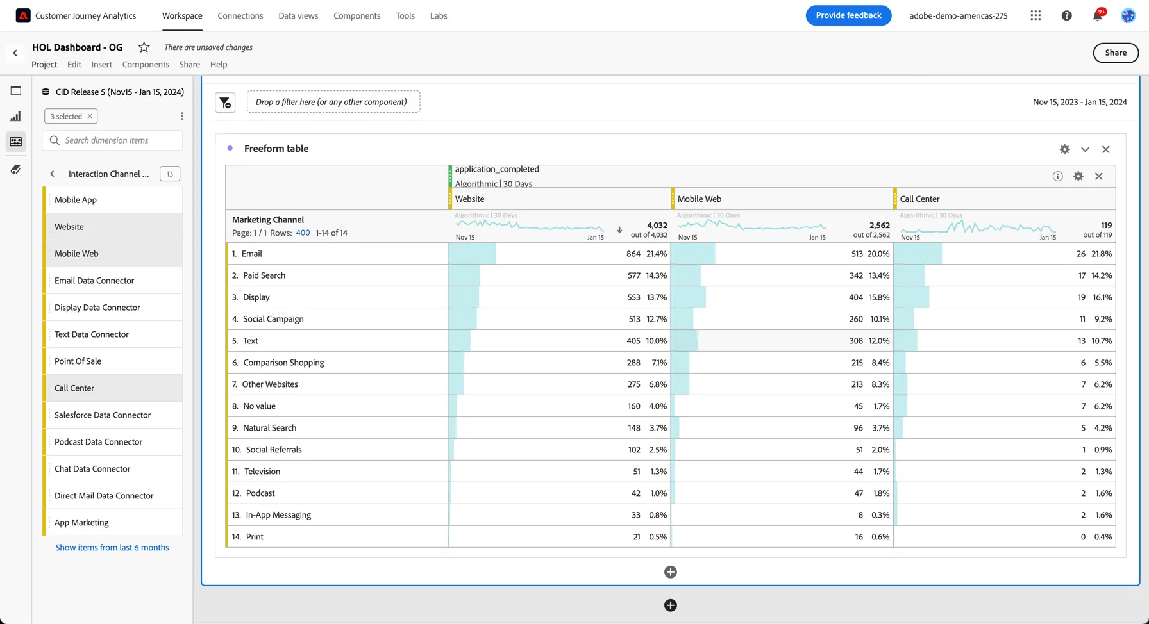Open the Insert menu

[x=101, y=64]
